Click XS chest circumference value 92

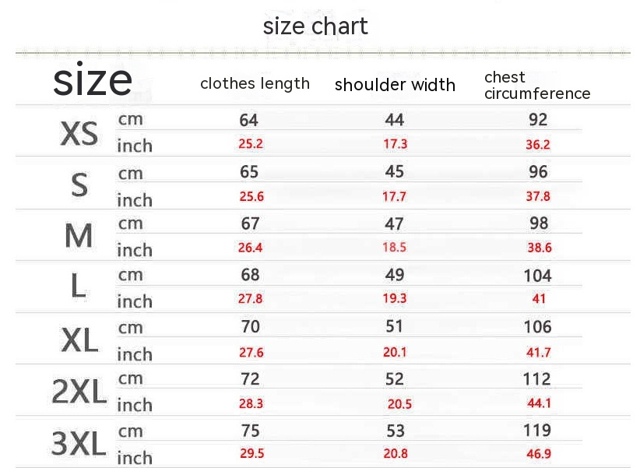pyautogui.click(x=537, y=120)
